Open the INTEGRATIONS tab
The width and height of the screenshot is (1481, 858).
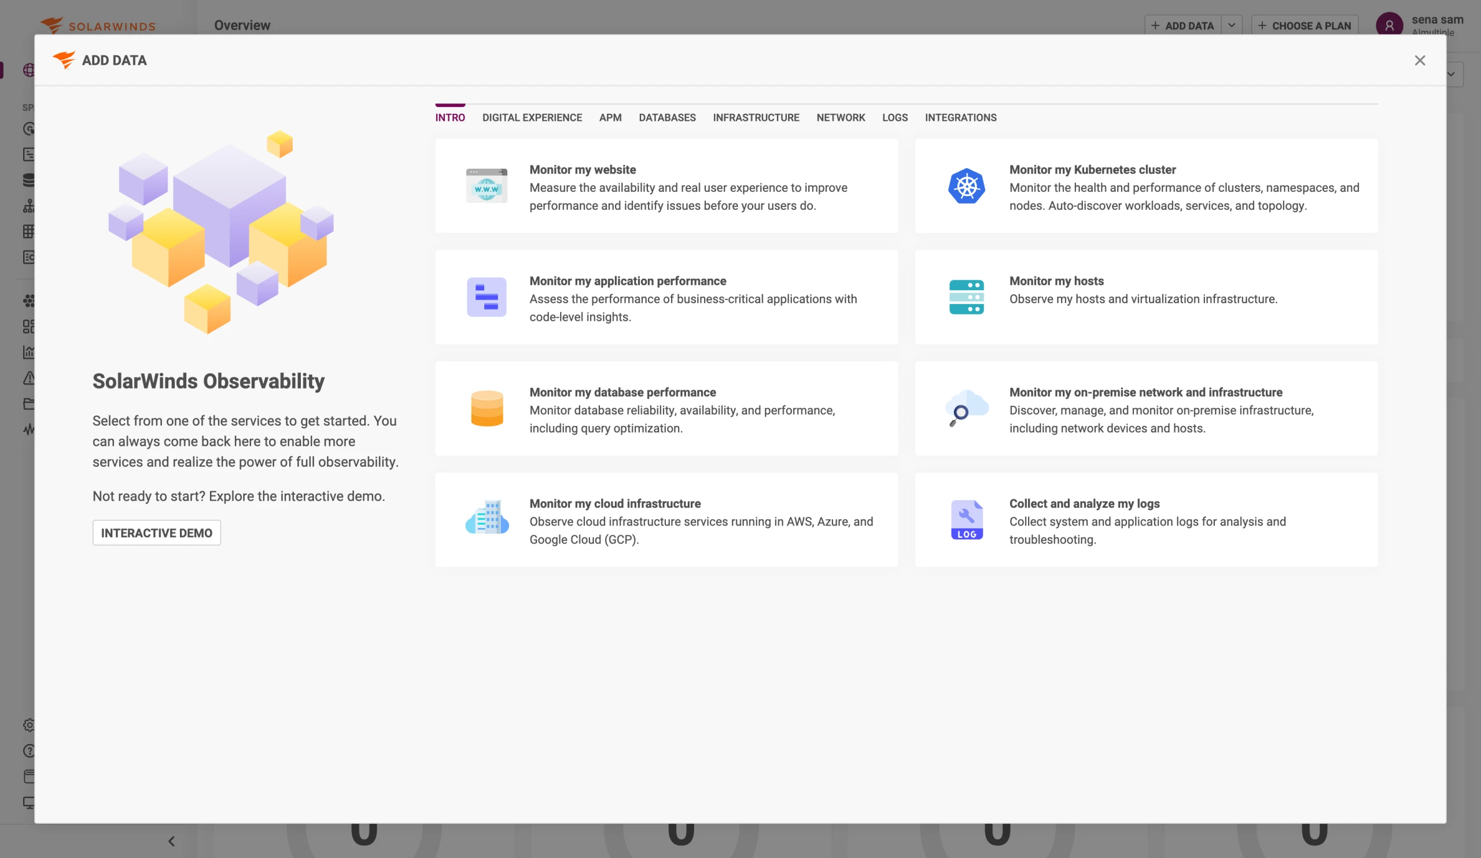[960, 117]
